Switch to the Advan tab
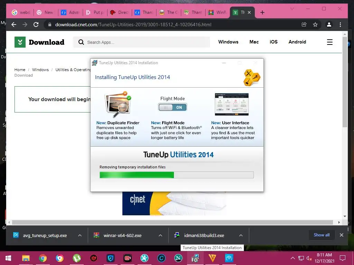The width and height of the screenshot is (354, 265). pyautogui.click(x=70, y=12)
